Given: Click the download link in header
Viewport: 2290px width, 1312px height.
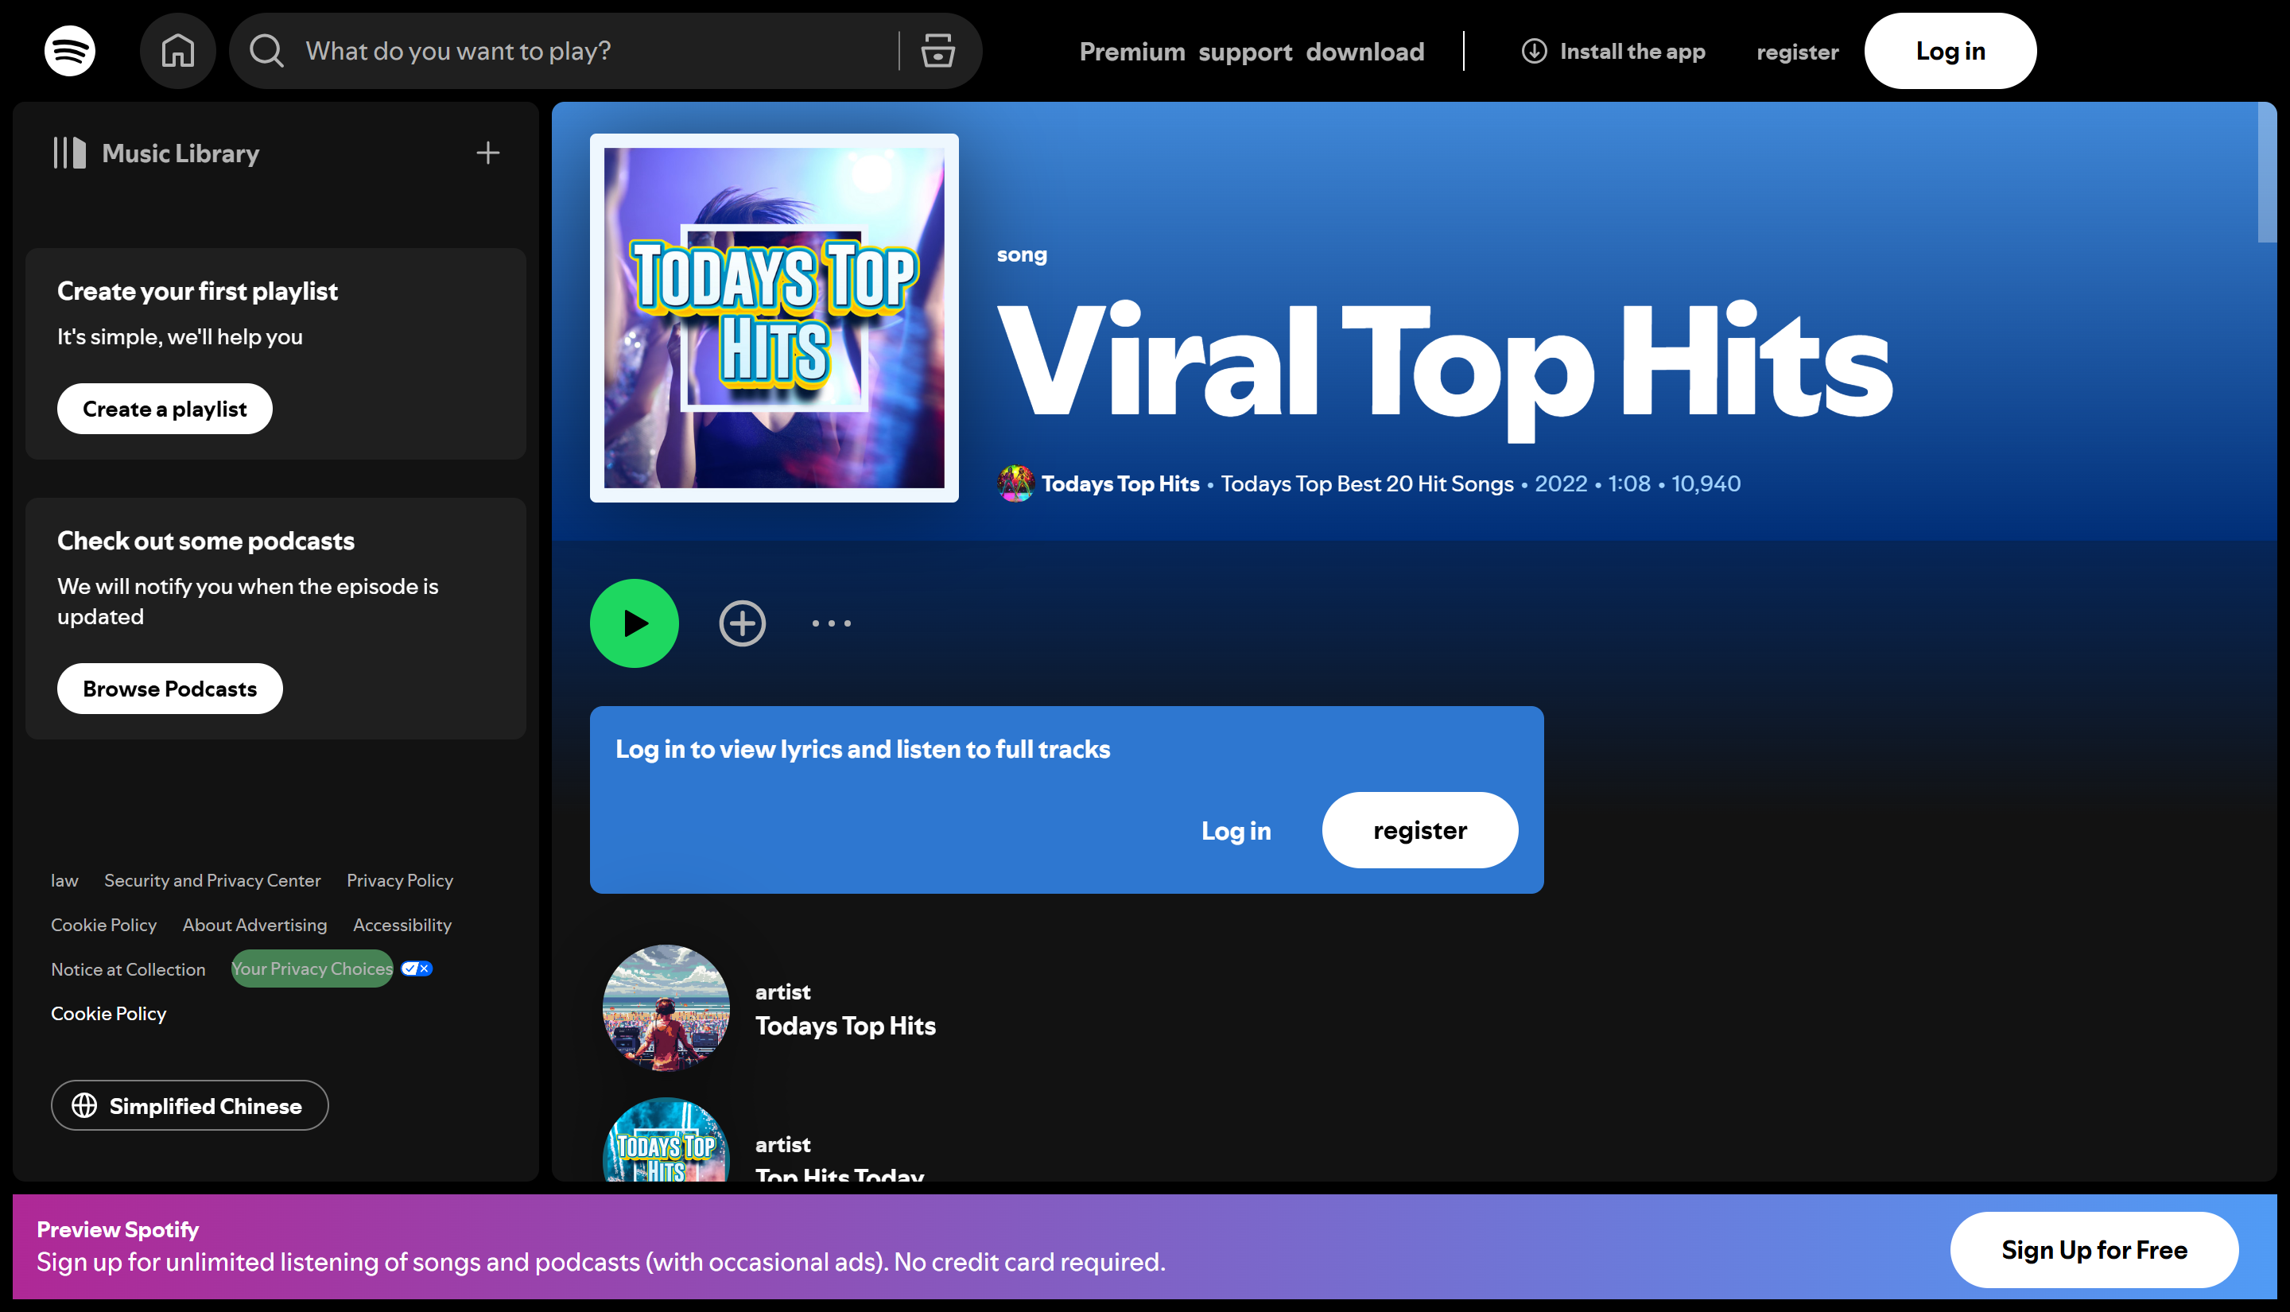Looking at the screenshot, I should coord(1364,52).
